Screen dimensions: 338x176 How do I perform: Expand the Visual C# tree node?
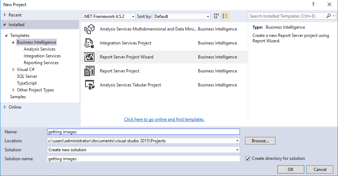(x=14, y=70)
